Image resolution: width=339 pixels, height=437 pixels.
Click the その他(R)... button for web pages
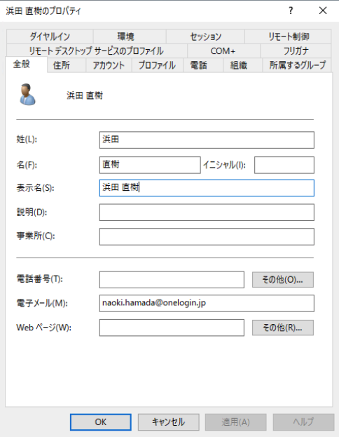pos(283,328)
